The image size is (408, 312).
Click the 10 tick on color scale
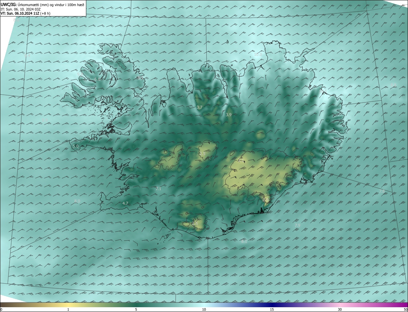pyautogui.click(x=204, y=309)
